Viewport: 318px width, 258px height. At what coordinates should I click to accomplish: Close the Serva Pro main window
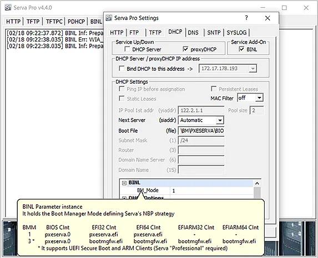coord(306,8)
